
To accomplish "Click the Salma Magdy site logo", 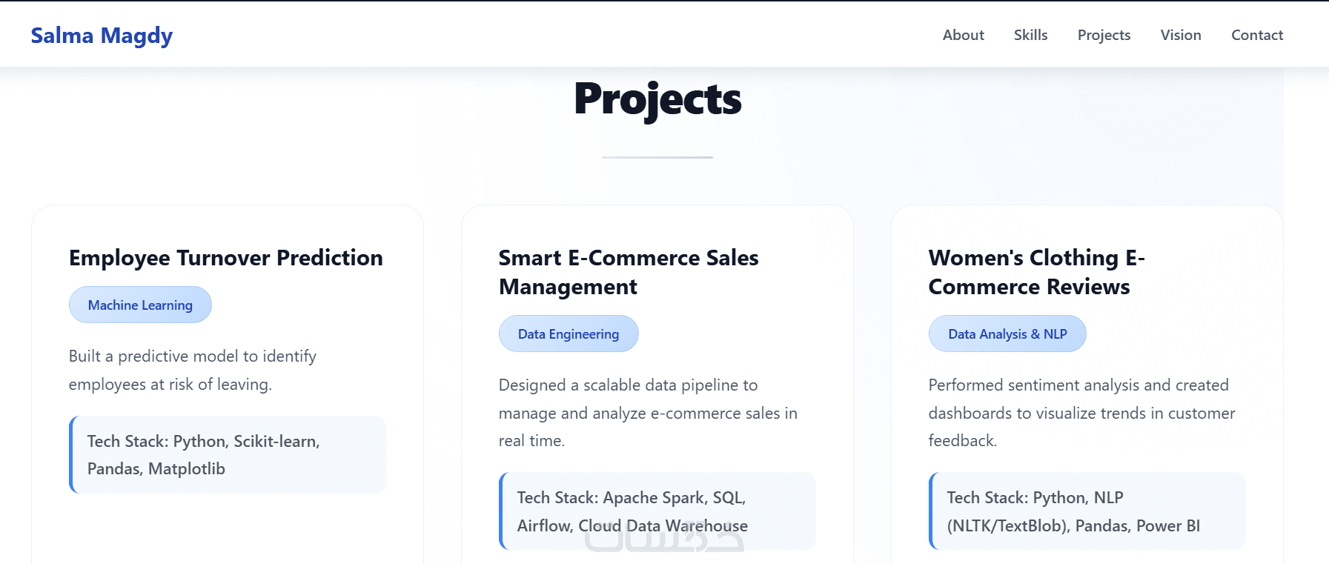I will click(x=102, y=36).
